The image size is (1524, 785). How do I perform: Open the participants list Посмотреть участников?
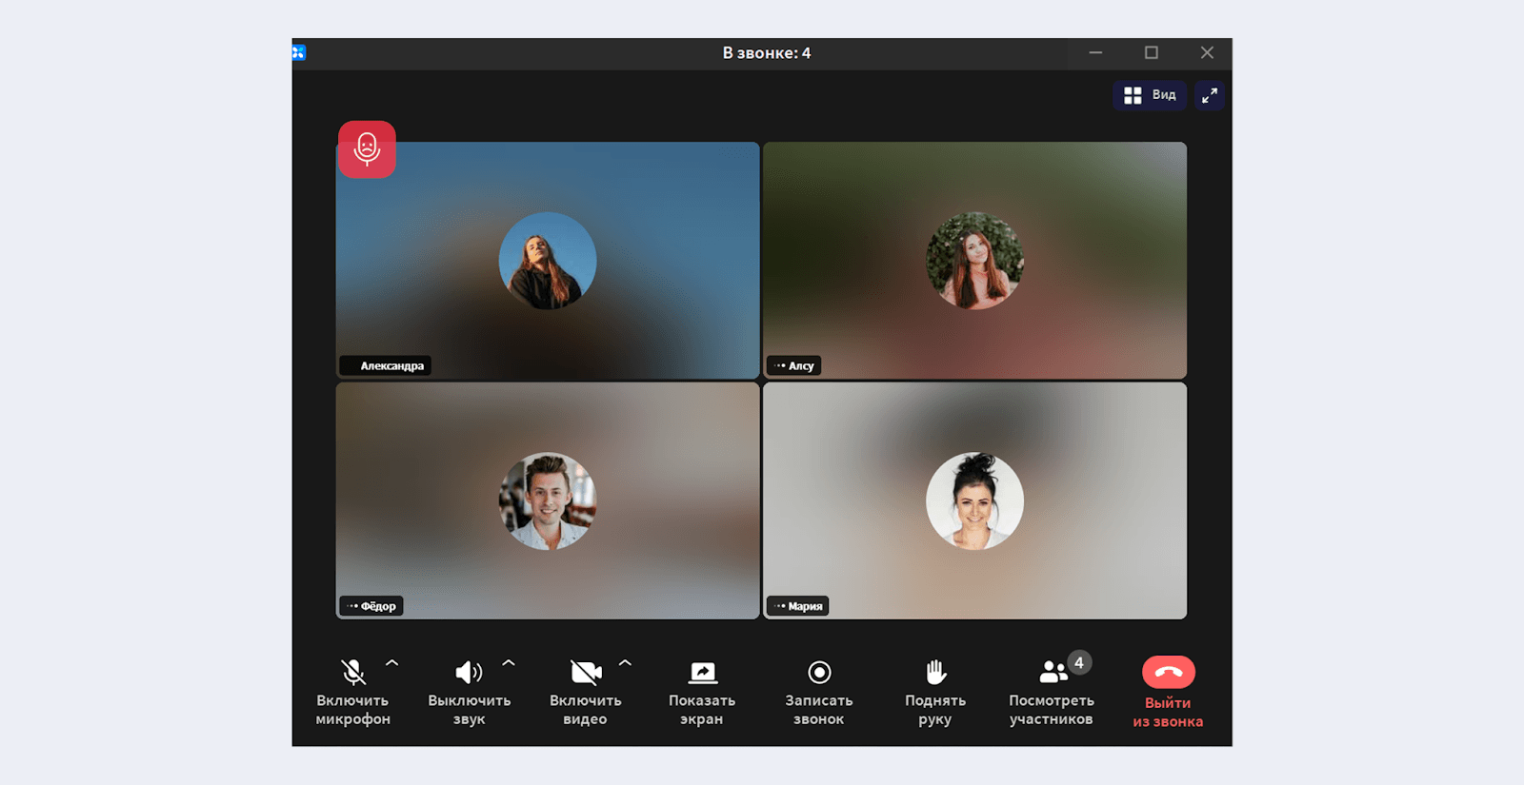[1052, 673]
